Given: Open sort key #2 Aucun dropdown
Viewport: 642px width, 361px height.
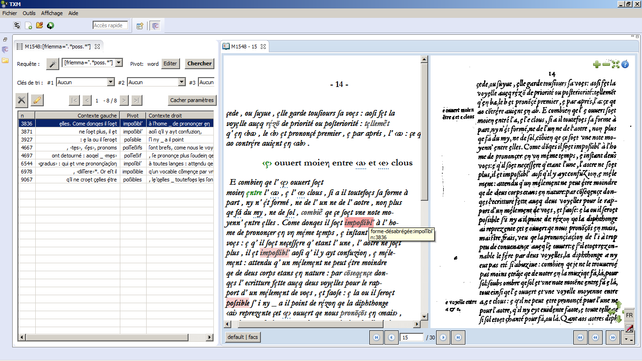Looking at the screenshot, I should 182,82.
